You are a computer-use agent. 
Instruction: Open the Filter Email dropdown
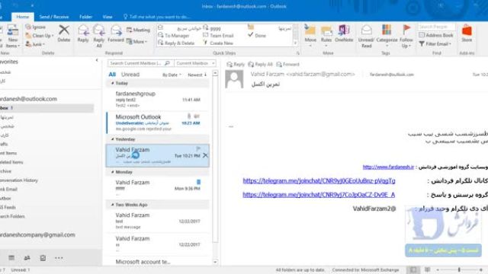435,44
